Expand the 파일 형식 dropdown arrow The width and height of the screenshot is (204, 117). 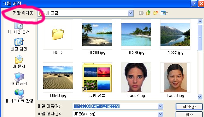160,114
